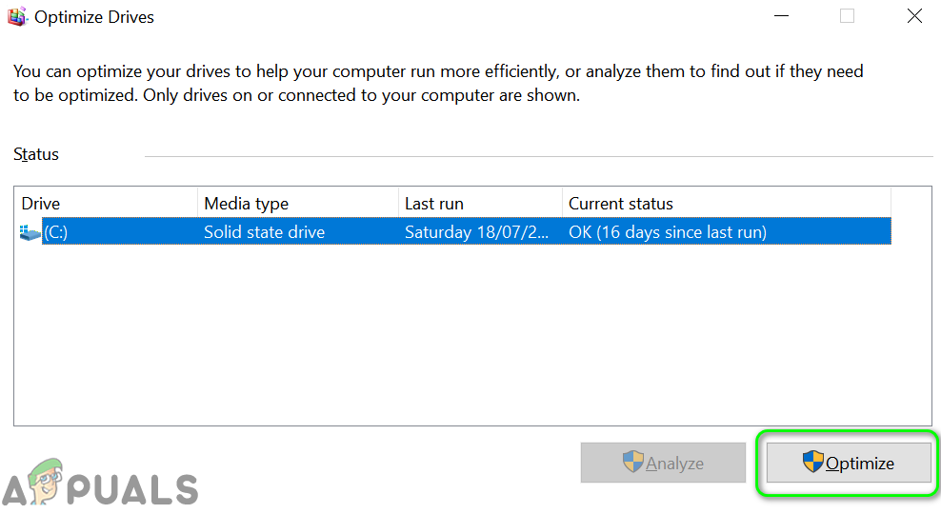Viewport: 941px width, 514px height.
Task: Click the Saturday 18/07 last run cell
Action: 476,232
